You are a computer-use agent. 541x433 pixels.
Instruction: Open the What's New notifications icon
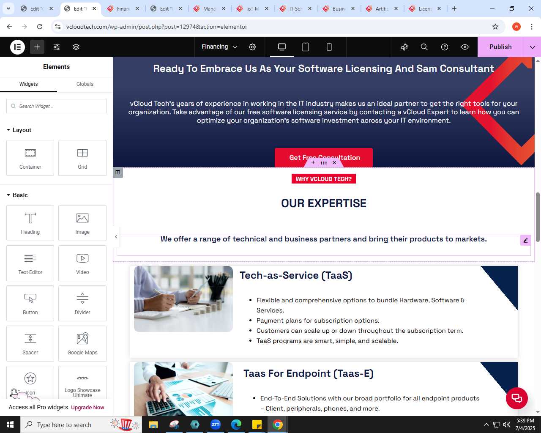404,47
